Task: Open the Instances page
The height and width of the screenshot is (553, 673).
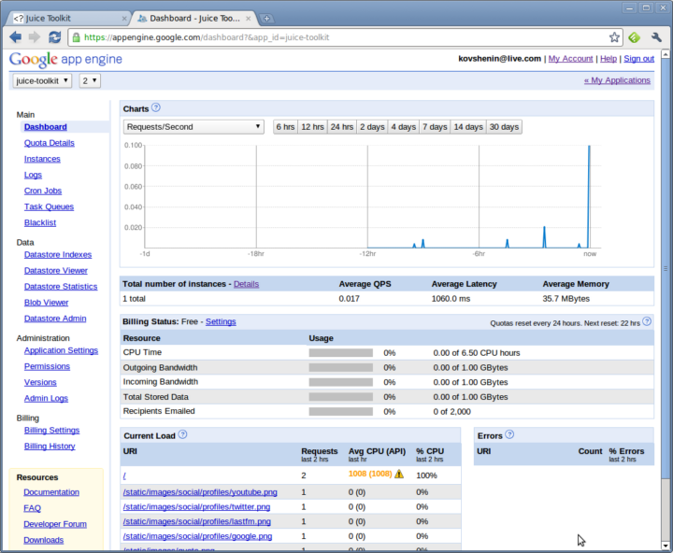Action: [42, 159]
